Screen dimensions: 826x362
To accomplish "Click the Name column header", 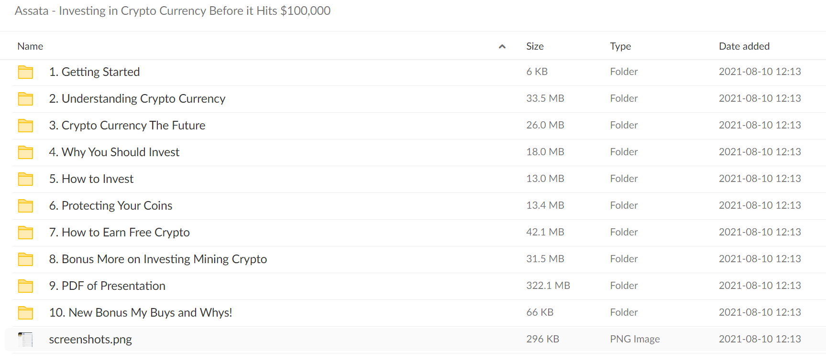I will coord(30,46).
